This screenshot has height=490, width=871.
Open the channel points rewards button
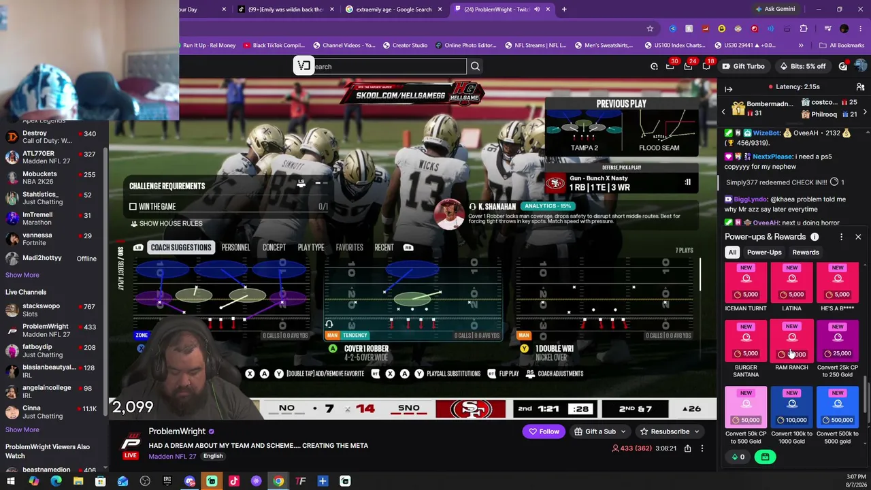[x=766, y=457]
